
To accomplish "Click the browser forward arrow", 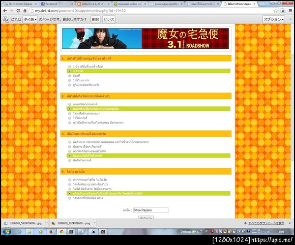I will (12, 11).
